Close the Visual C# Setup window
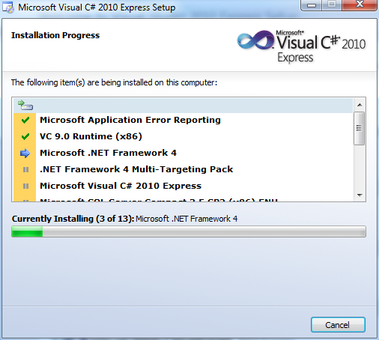 [x=360, y=4]
